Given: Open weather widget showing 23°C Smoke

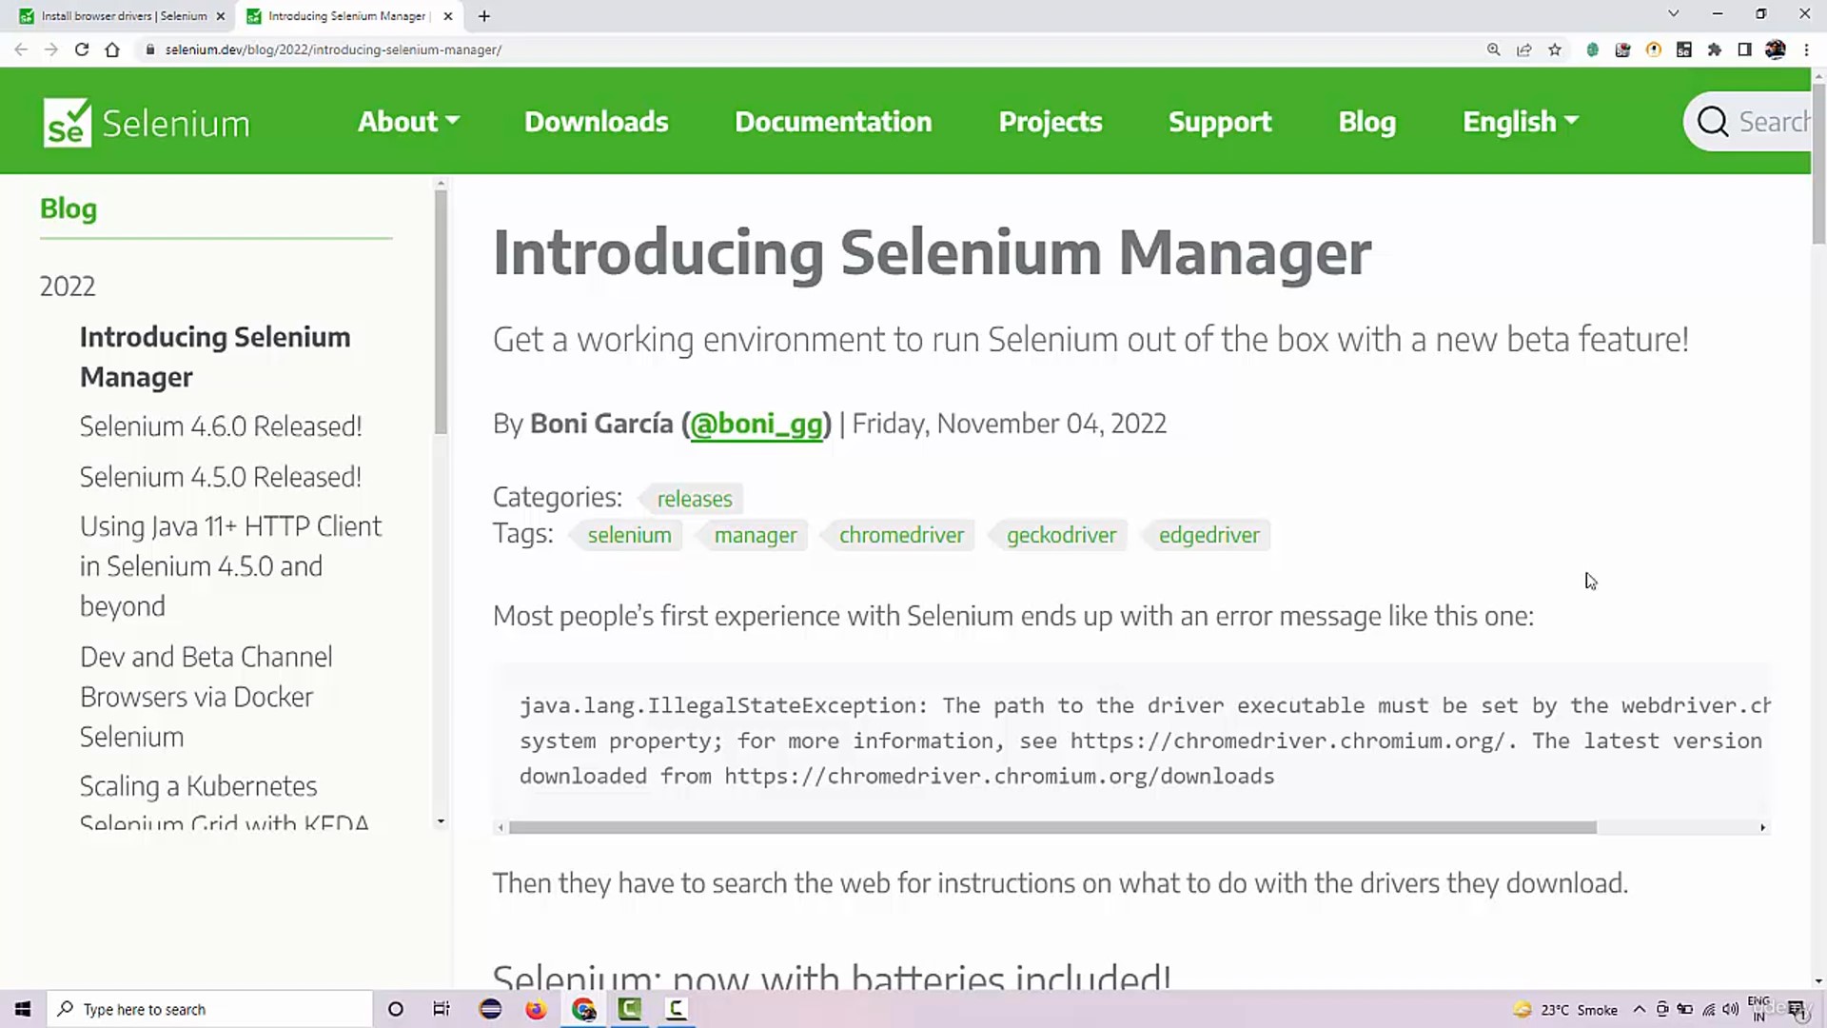Looking at the screenshot, I should (x=1564, y=1009).
